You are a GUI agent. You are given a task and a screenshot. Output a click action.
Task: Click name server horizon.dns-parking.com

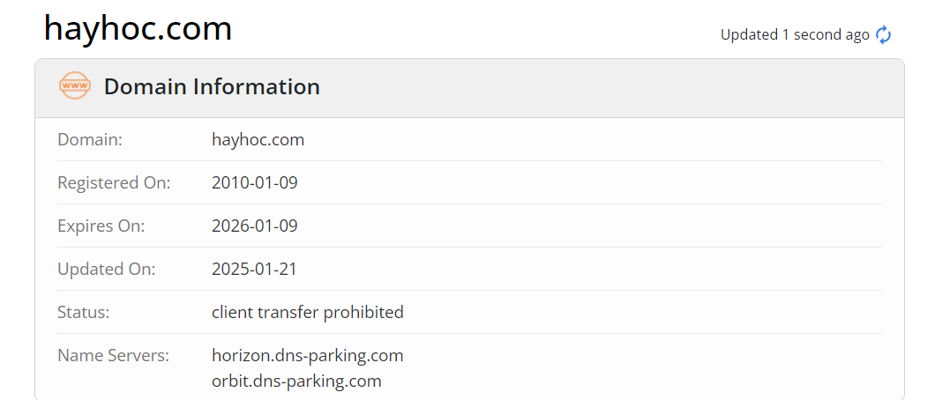[x=307, y=355]
